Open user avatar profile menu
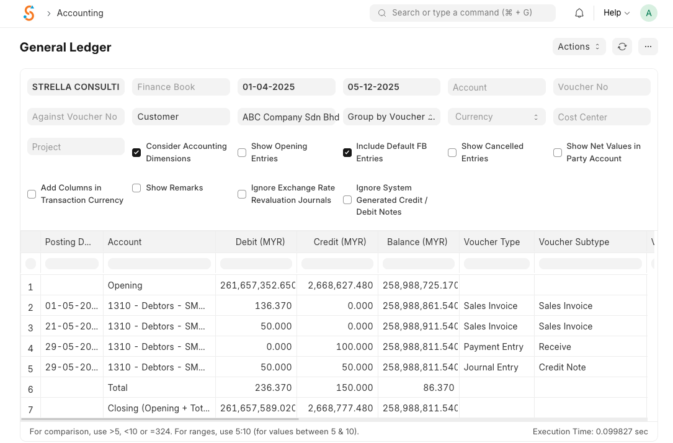The image size is (673, 443). click(x=648, y=13)
